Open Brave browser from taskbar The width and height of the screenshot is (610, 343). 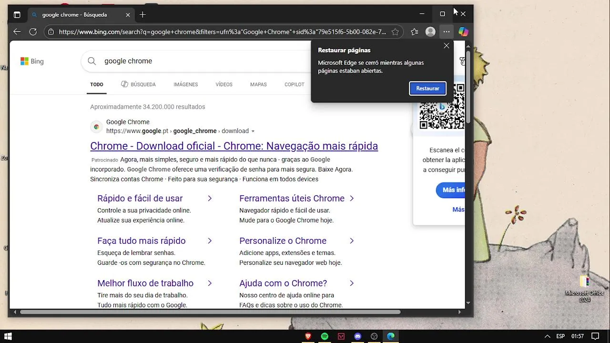pos(308,336)
